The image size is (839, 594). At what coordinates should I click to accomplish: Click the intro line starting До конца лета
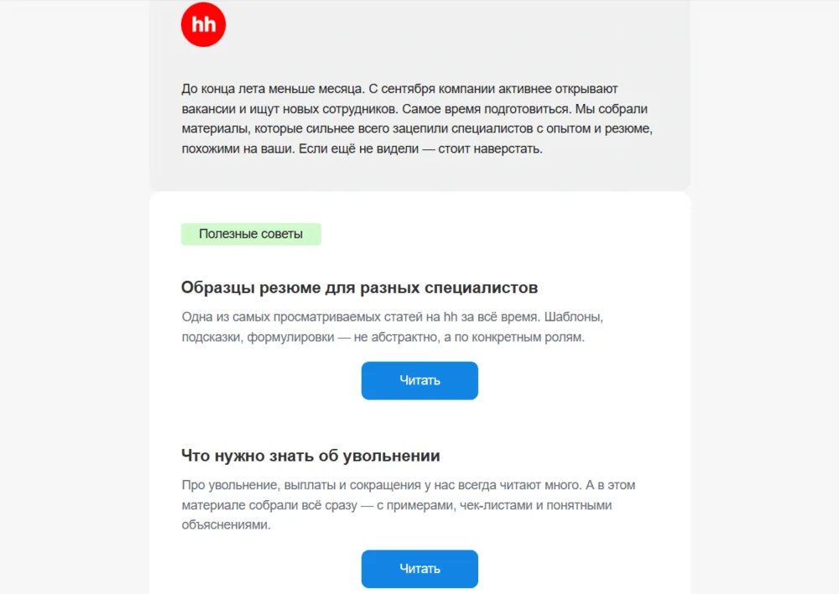[x=399, y=89]
